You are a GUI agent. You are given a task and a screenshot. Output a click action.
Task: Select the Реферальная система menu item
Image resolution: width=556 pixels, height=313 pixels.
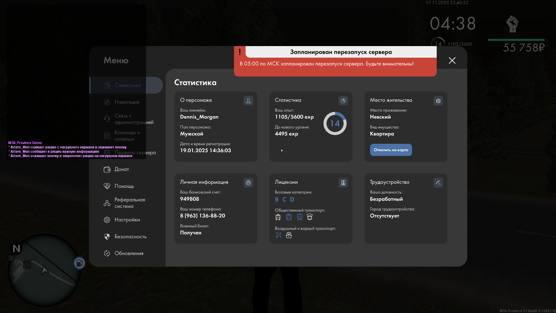tap(129, 203)
